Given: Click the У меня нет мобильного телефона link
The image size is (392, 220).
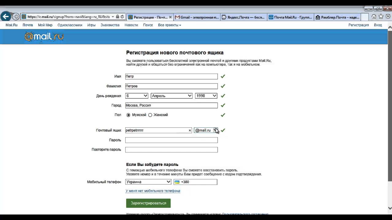Looking at the screenshot, I should [153, 191].
